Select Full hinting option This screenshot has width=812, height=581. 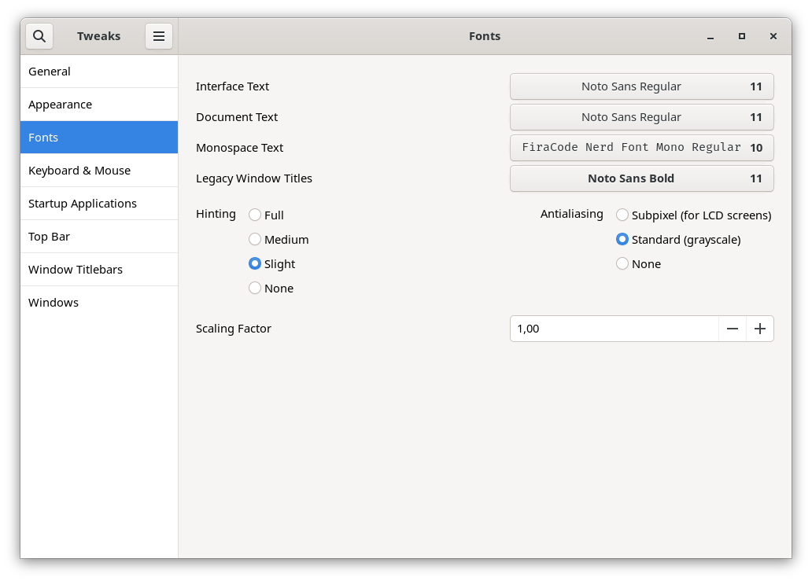coord(255,215)
